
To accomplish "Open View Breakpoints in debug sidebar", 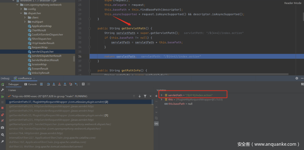I will (x=2, y=115).
